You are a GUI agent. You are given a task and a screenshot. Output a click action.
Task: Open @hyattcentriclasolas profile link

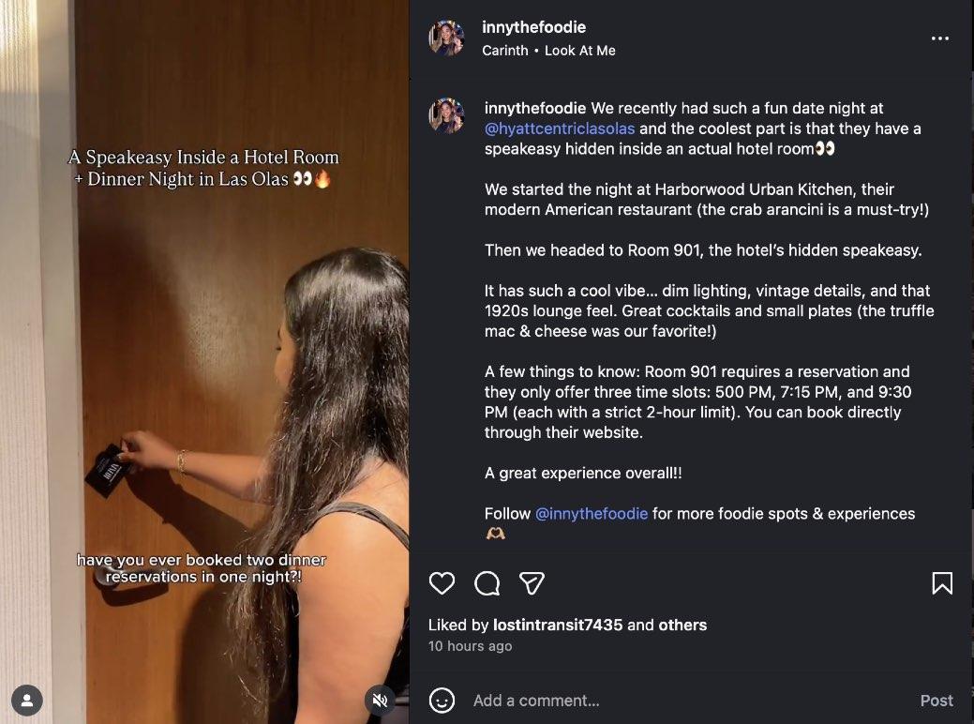pyautogui.click(x=559, y=128)
